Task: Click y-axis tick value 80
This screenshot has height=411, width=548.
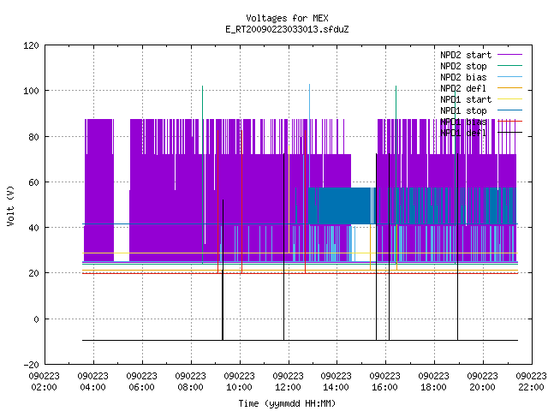Action: pyautogui.click(x=33, y=137)
